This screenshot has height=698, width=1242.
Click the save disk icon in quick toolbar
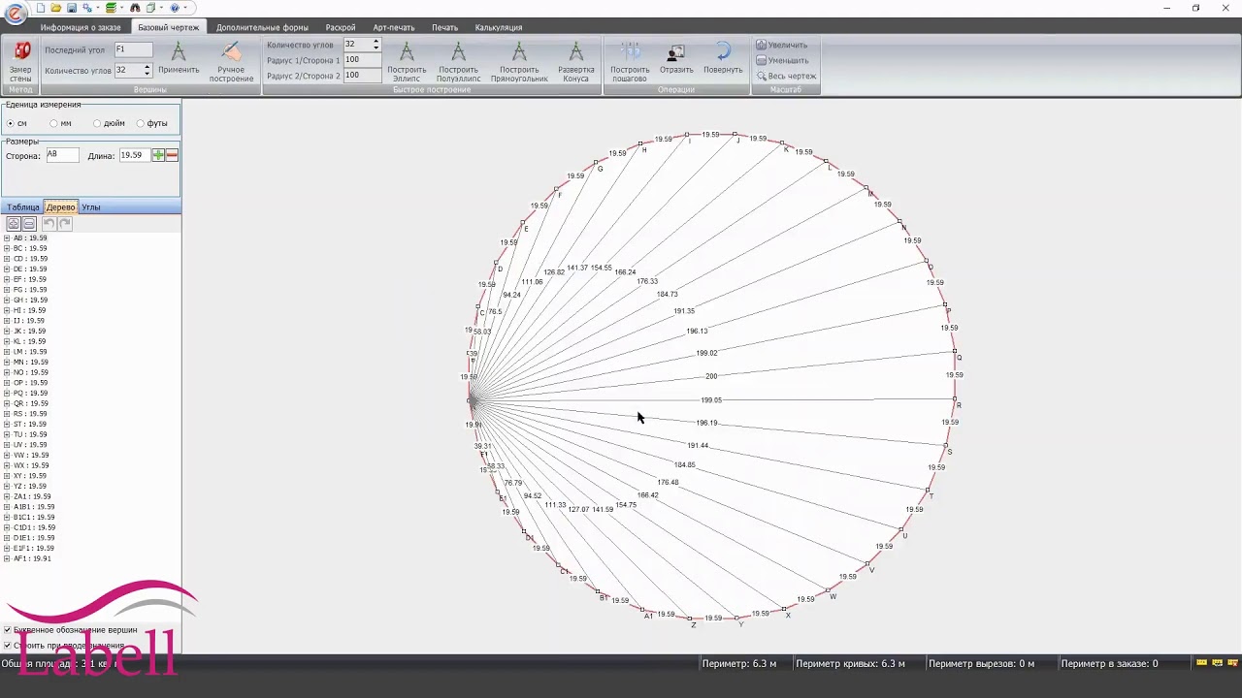pos(72,8)
